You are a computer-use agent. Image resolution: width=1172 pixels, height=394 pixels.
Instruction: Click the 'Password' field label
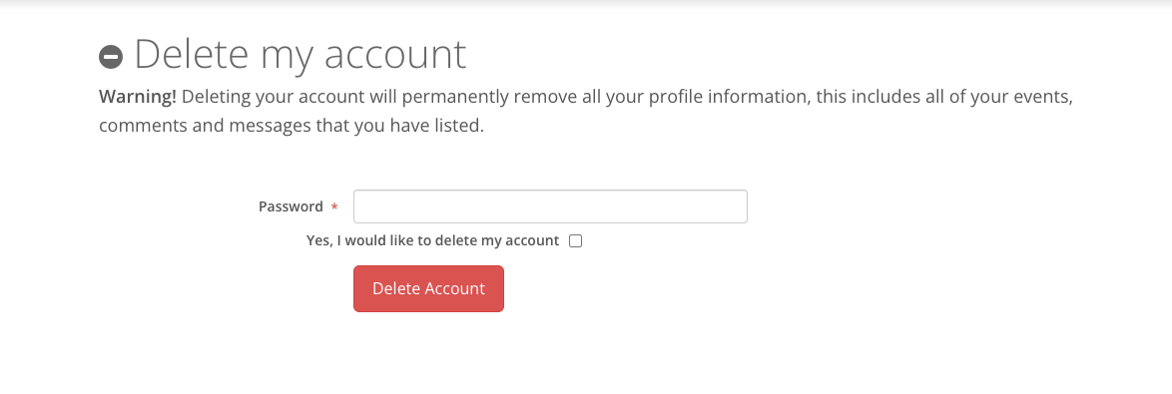pyautogui.click(x=291, y=206)
